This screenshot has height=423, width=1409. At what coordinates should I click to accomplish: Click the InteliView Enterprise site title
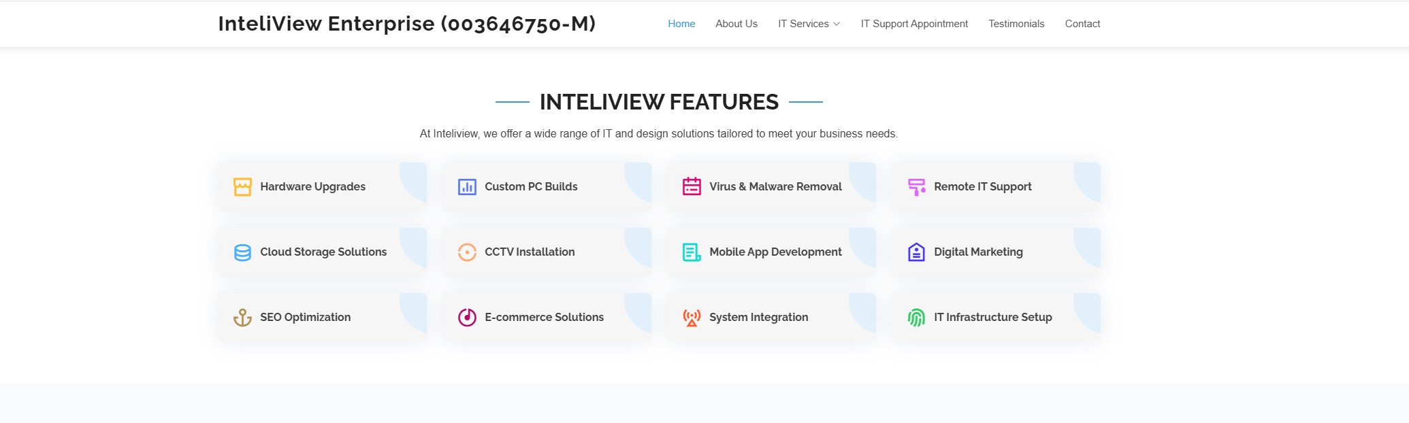(407, 24)
